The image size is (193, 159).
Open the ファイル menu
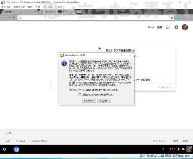coord(6,7)
